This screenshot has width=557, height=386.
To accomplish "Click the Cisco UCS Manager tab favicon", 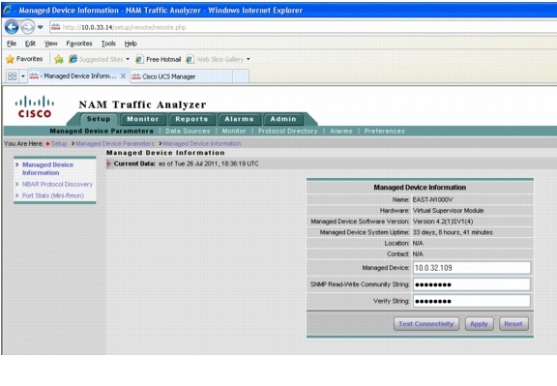I will (136, 76).
